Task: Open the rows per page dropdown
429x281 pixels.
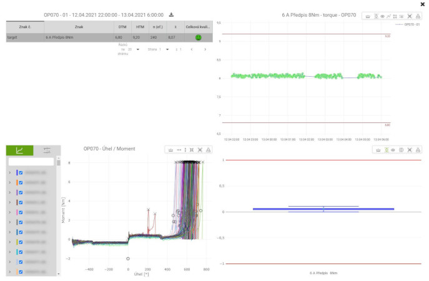Action: [137, 49]
